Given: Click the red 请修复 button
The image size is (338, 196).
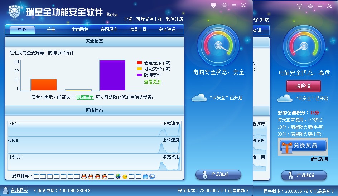Looking at the screenshot, I should click(304, 86).
